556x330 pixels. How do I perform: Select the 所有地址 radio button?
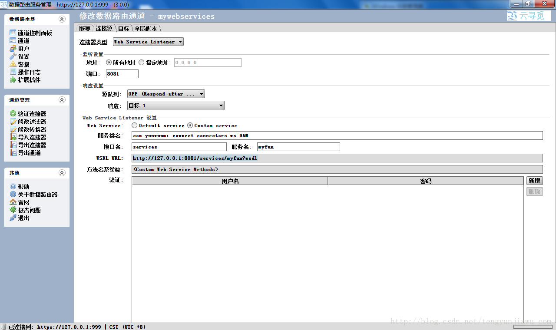109,63
